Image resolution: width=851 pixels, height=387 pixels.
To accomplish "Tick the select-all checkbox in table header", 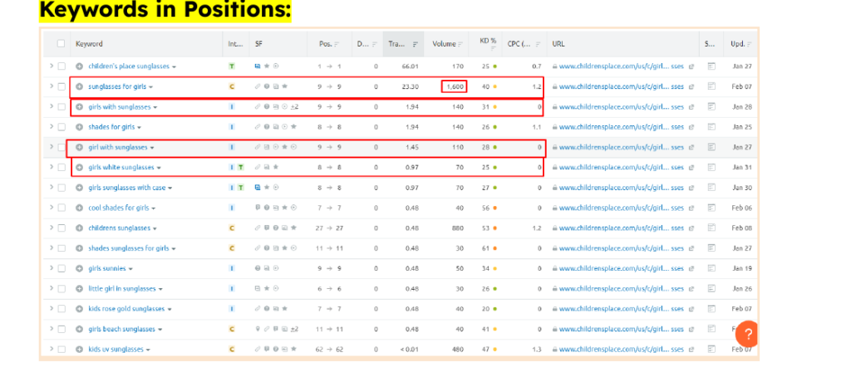I will point(61,44).
